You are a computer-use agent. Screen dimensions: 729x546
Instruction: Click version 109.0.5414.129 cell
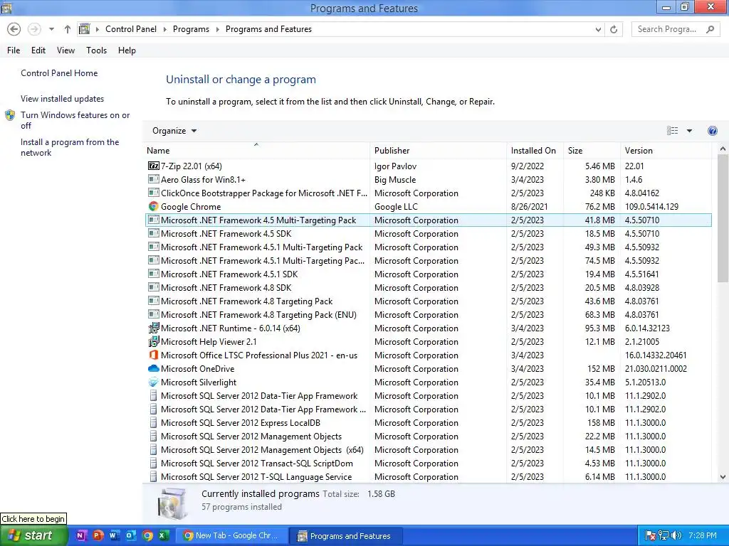pyautogui.click(x=651, y=206)
